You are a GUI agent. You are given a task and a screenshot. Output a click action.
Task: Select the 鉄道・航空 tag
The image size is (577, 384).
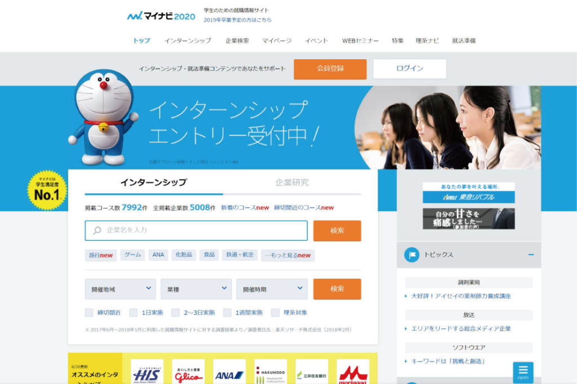pyautogui.click(x=240, y=255)
